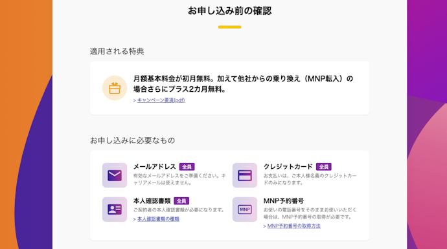
Task: Open the MNP予約番号の取得方法 link
Action: click(293, 226)
